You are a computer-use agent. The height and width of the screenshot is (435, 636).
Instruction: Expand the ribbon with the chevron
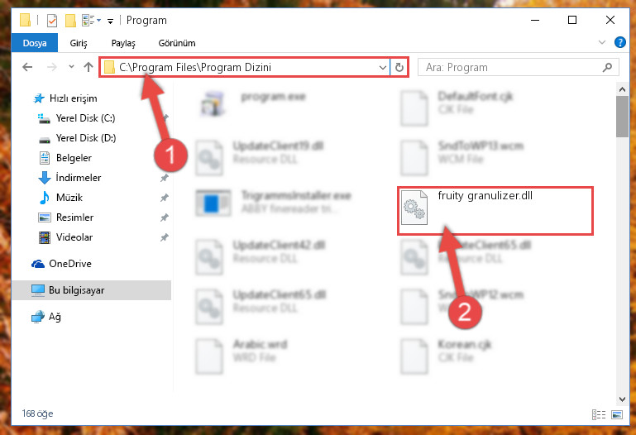[x=602, y=42]
